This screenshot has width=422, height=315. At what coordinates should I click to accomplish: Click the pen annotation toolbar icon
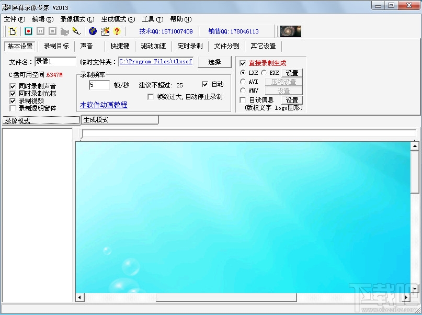coord(77,31)
